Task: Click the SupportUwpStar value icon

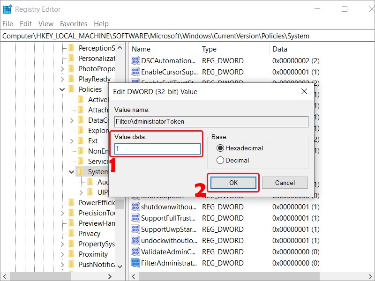Action: (x=135, y=229)
